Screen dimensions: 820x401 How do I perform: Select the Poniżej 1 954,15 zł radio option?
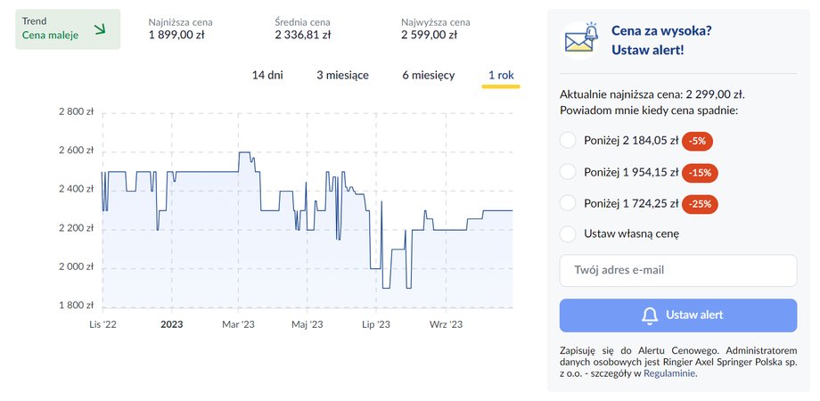(x=568, y=172)
